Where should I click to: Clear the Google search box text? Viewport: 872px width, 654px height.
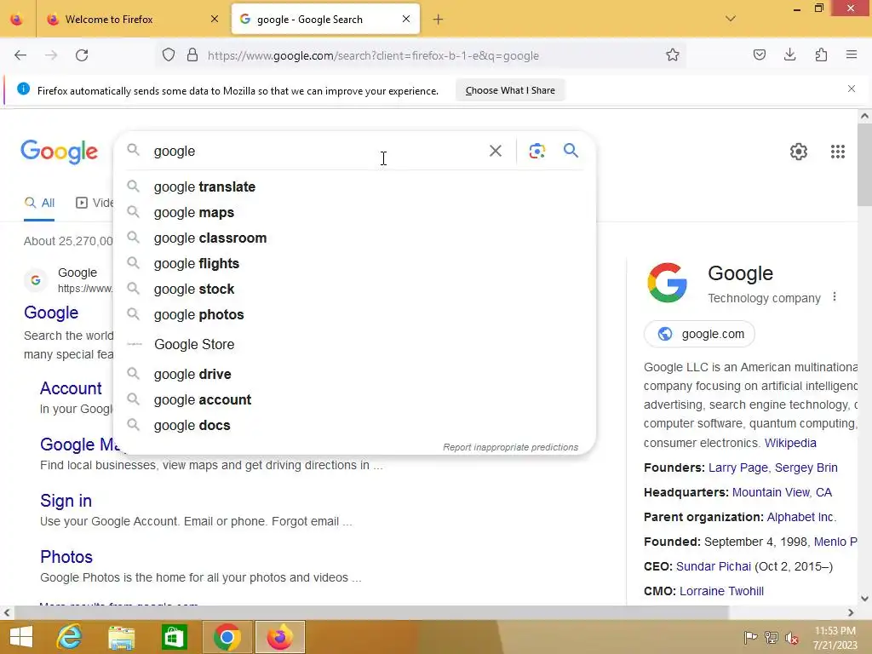(495, 151)
